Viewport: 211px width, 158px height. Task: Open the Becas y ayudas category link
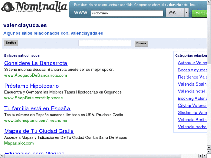[192, 70]
